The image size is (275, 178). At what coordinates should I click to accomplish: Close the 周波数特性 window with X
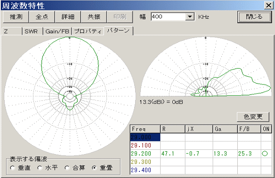268,5
